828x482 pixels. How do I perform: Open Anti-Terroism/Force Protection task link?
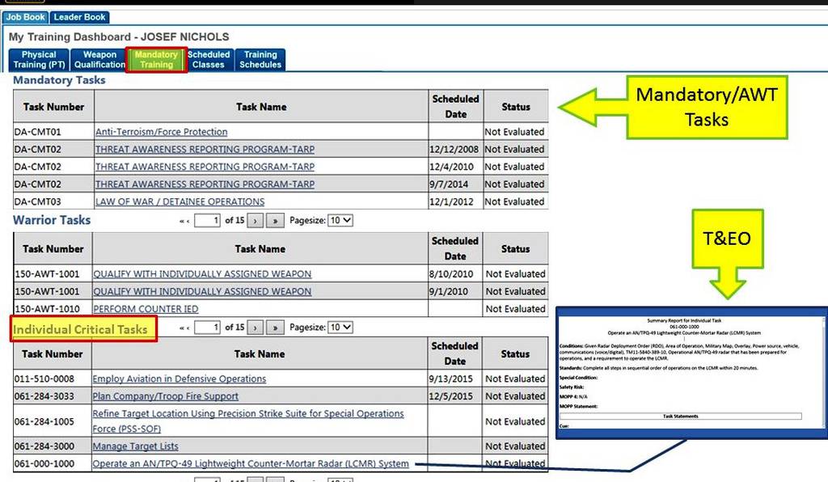coord(161,132)
